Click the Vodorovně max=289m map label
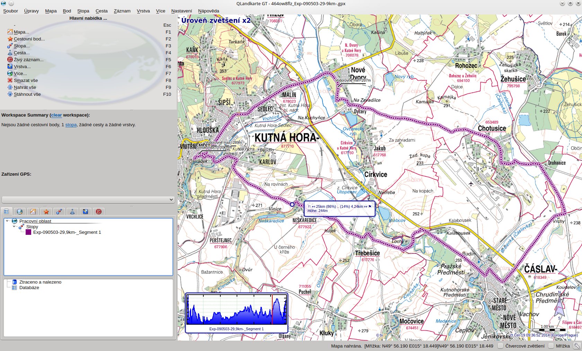Image resolution: width=582 pixels, height=351 pixels. [223, 142]
